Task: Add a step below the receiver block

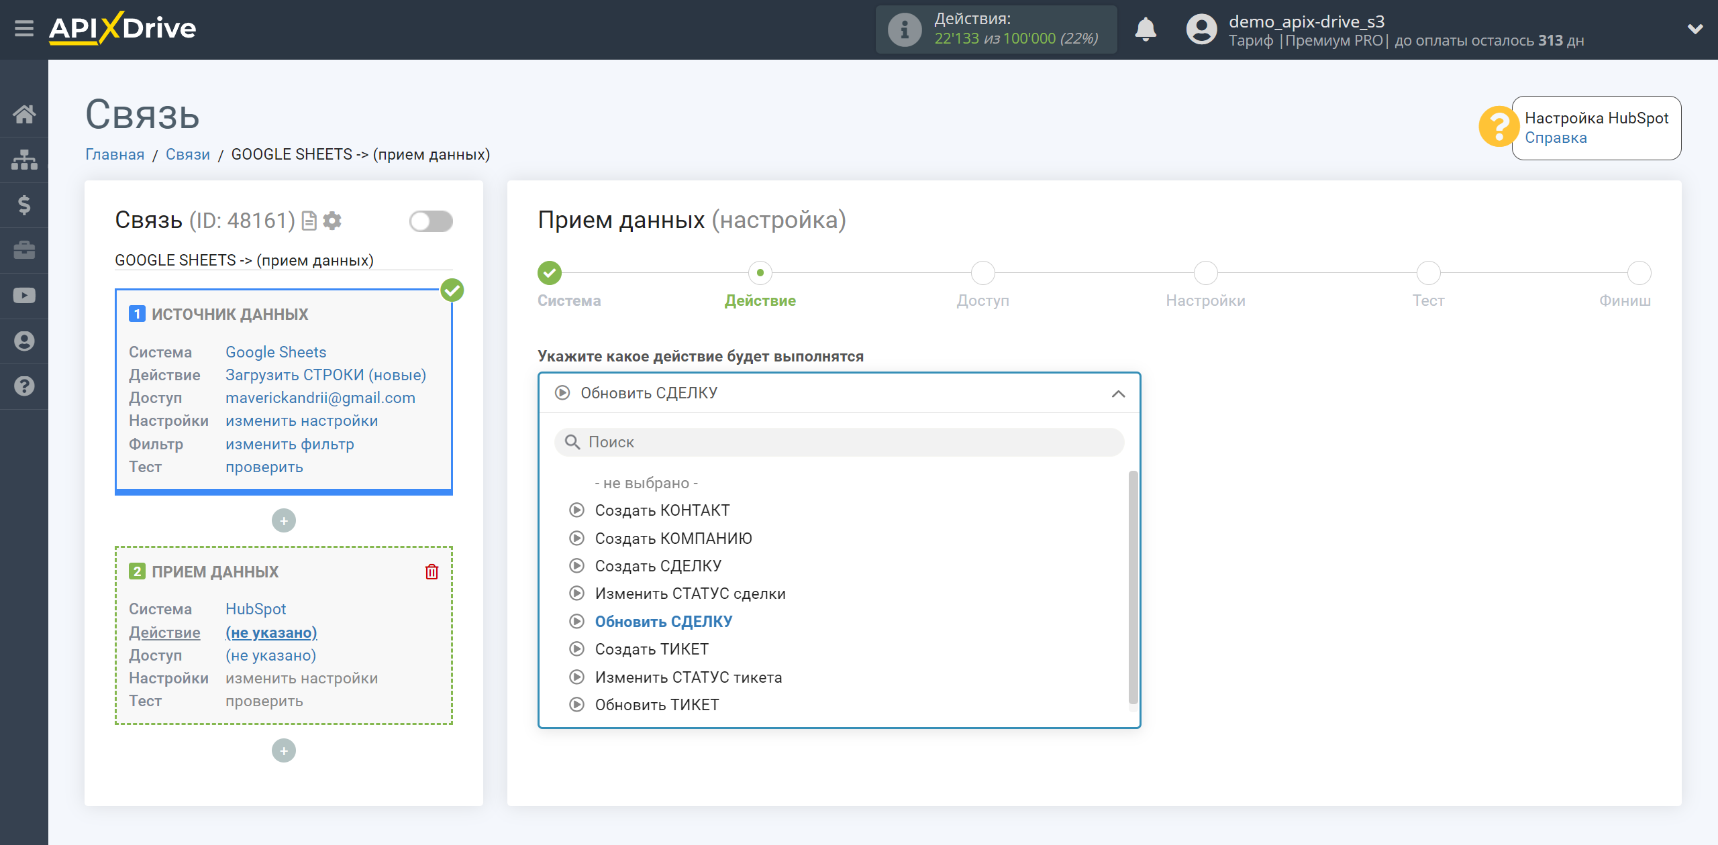Action: [x=284, y=750]
